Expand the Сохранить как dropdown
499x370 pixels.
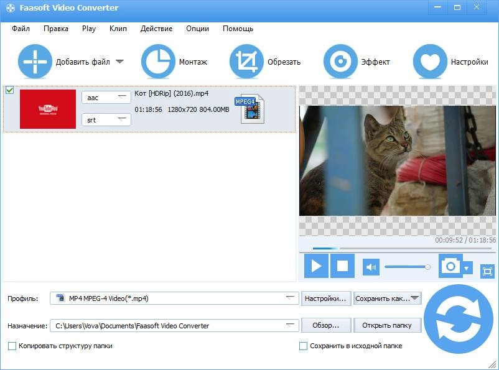414,298
